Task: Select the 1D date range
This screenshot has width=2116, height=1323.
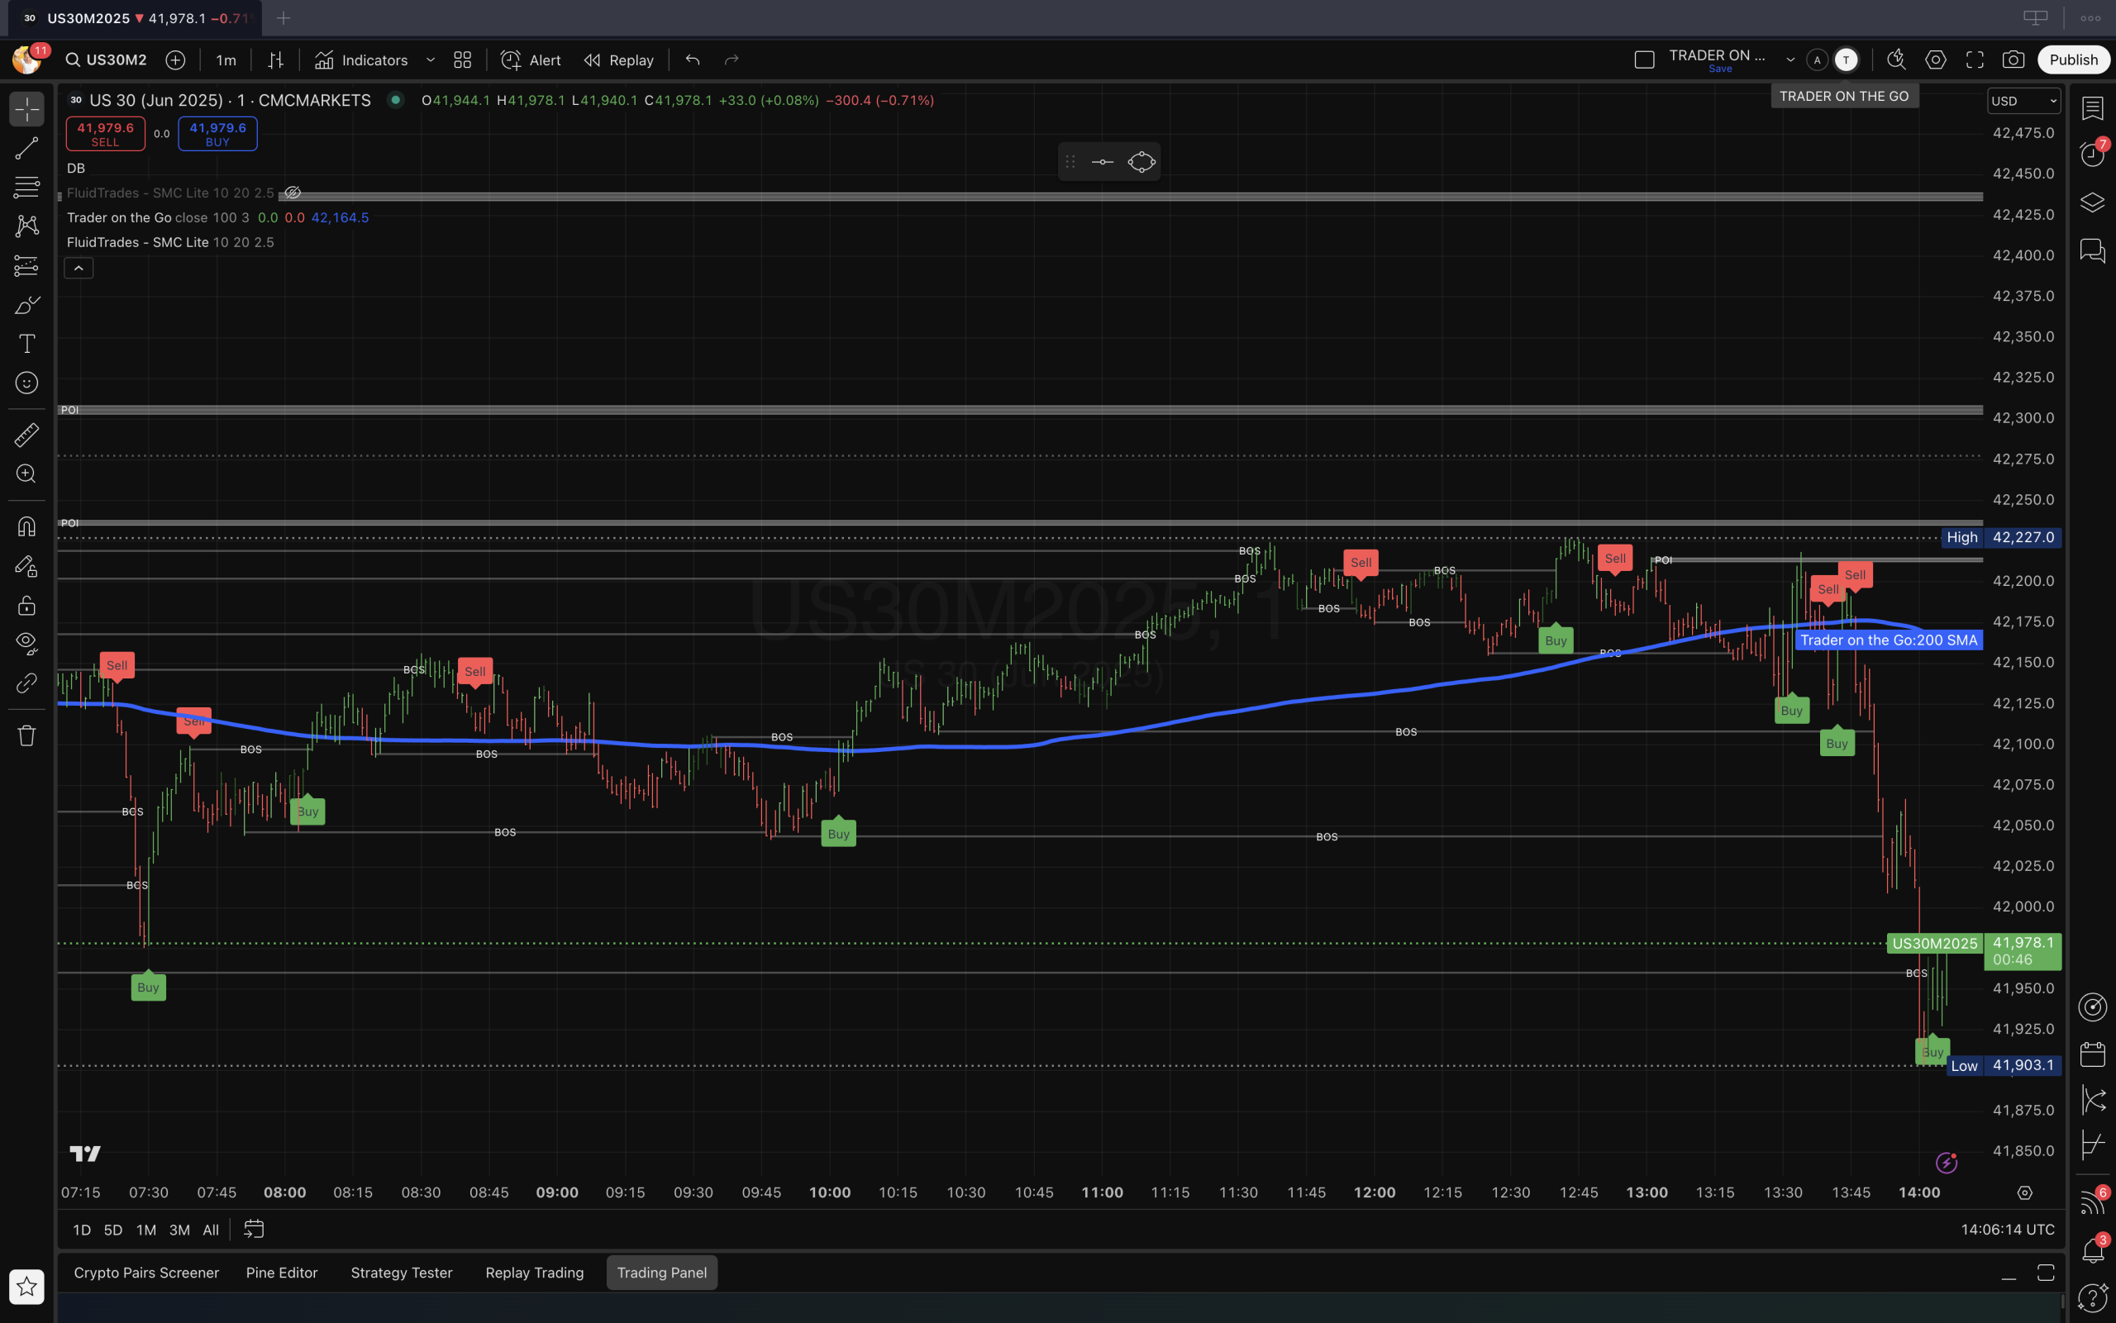Action: (81, 1230)
